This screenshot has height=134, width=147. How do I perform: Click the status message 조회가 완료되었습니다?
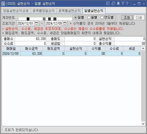[22, 130]
